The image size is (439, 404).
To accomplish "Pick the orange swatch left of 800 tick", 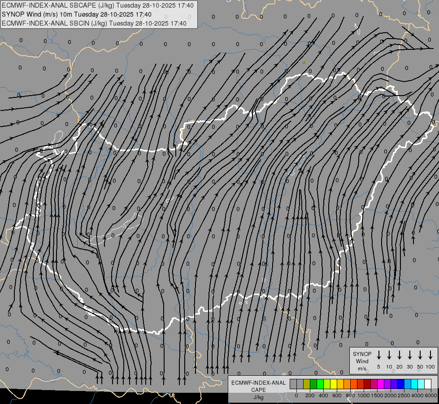I will click(x=347, y=384).
